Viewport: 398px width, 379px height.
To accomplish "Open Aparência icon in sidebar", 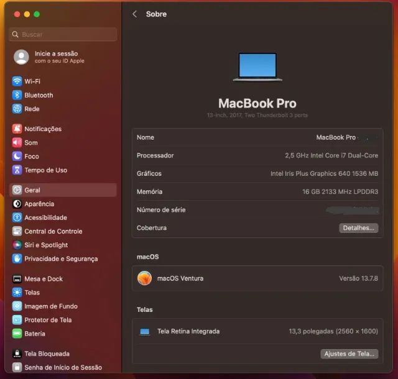I will [17, 204].
